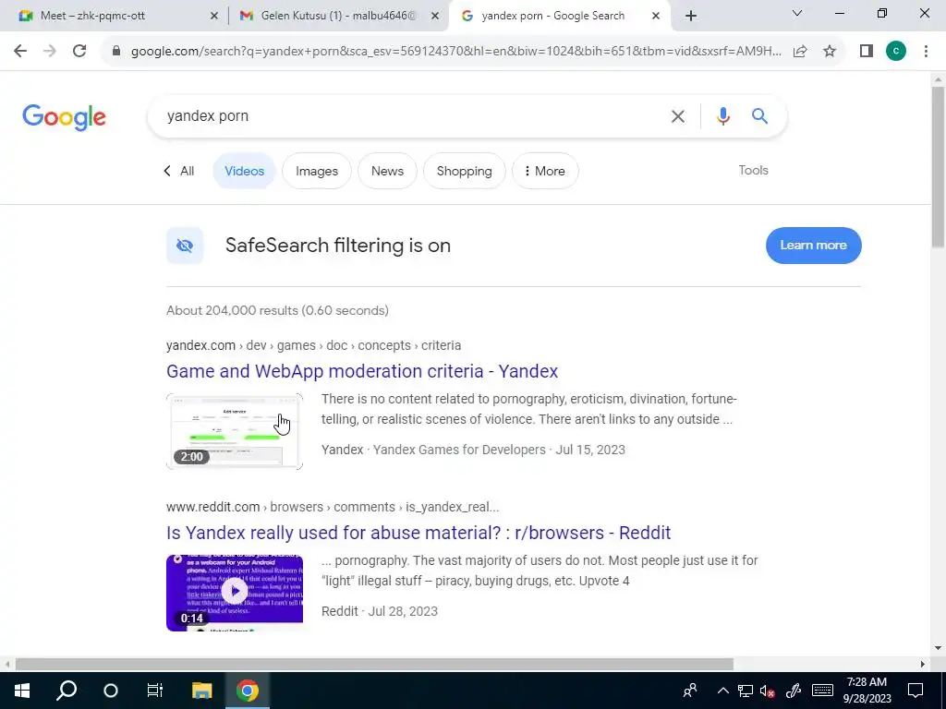Click the yandex.com breadcrumb text
Viewport: 946px width, 709px height.
(x=200, y=345)
